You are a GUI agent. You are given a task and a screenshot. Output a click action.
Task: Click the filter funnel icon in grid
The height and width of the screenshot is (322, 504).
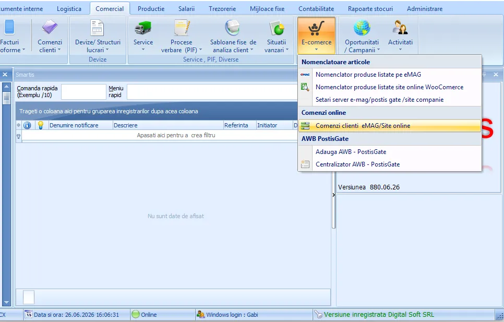[x=19, y=136]
